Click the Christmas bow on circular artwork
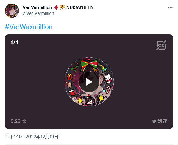This screenshot has height=145, width=178. click(x=89, y=65)
